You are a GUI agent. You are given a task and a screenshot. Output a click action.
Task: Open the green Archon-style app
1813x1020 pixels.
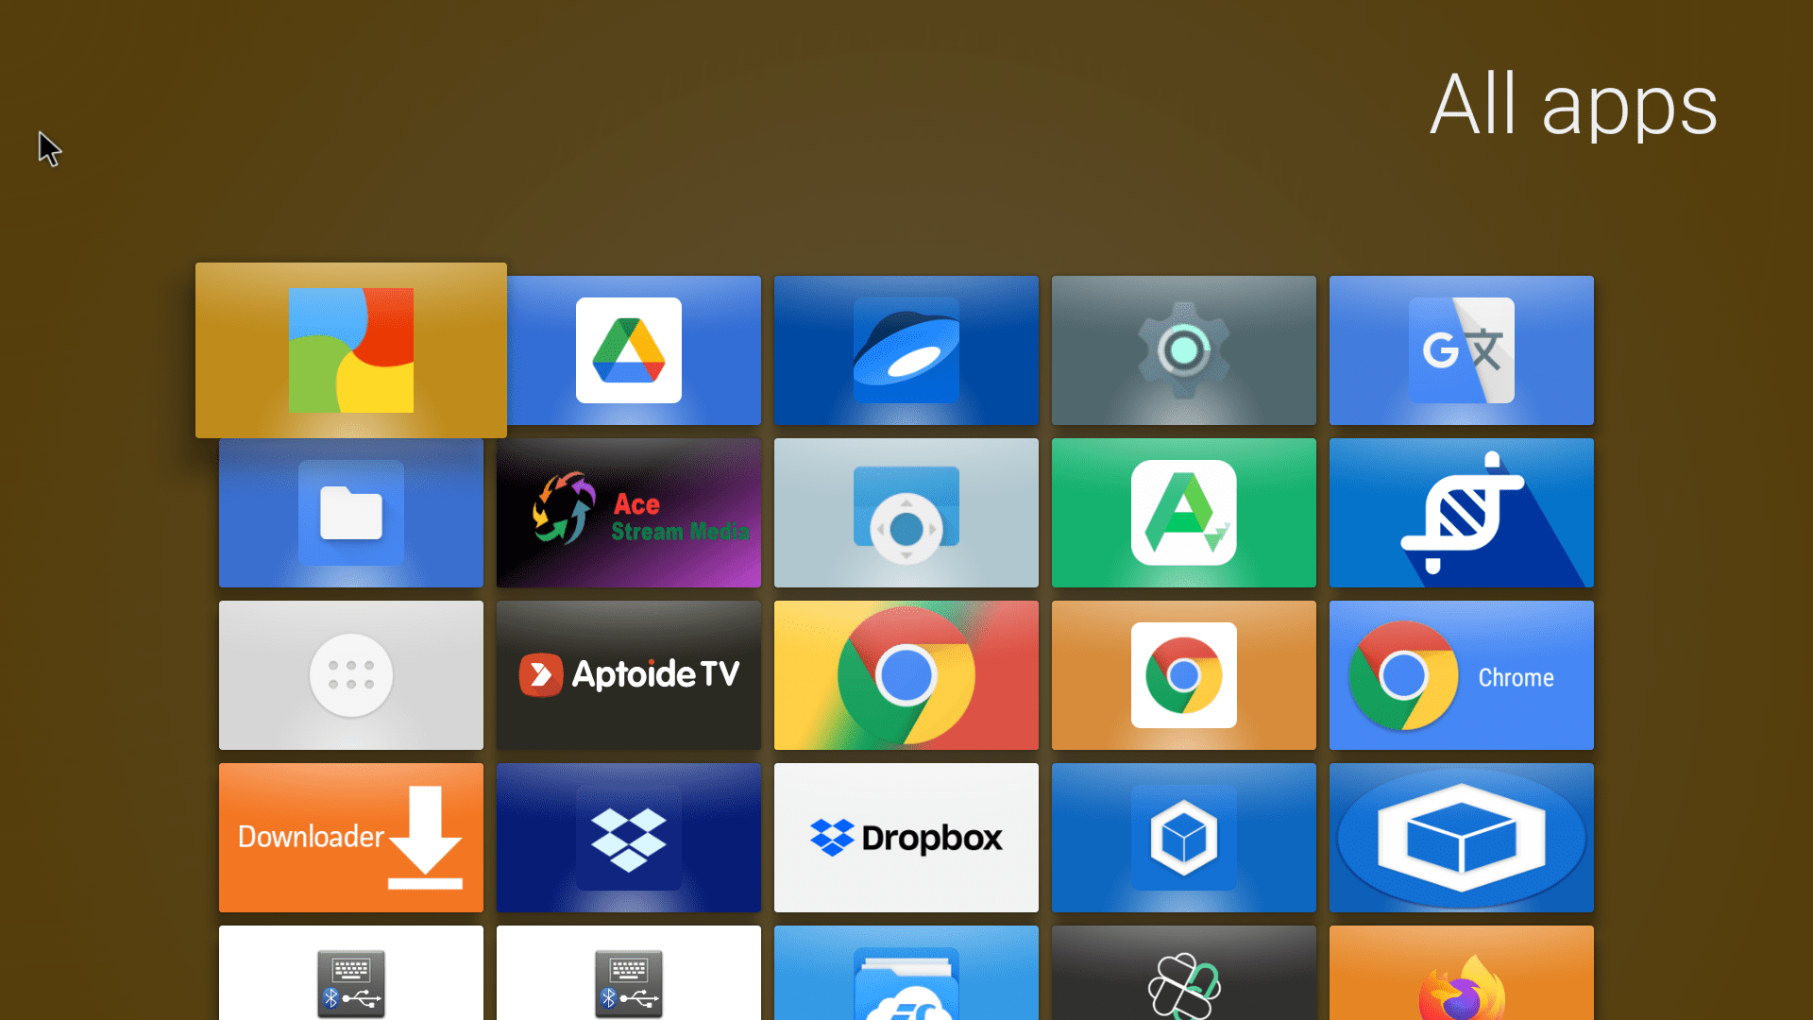(1183, 513)
